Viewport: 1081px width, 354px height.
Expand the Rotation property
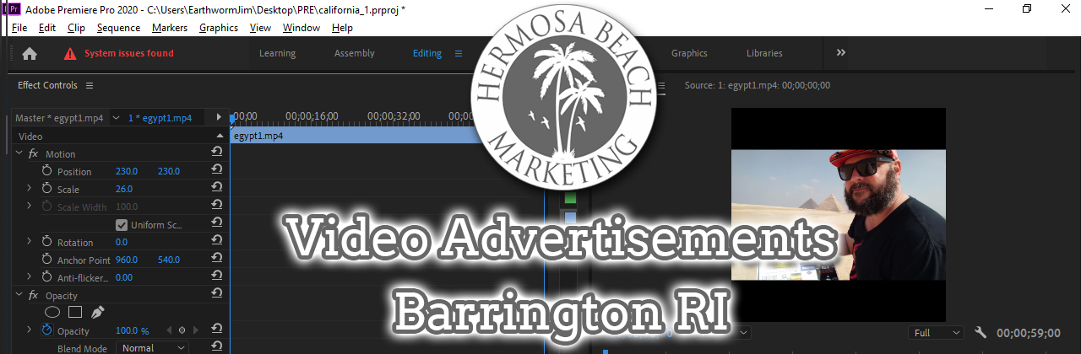(30, 242)
